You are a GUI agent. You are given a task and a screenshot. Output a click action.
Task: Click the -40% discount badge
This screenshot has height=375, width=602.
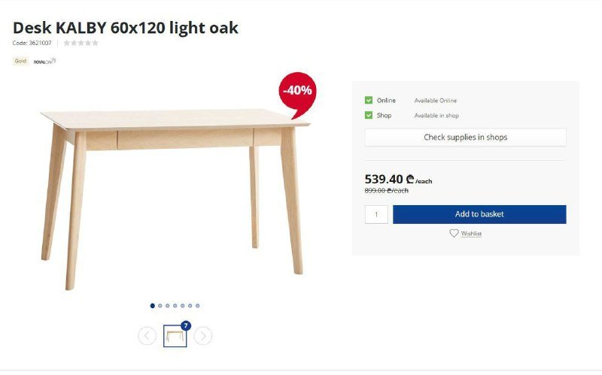point(297,91)
